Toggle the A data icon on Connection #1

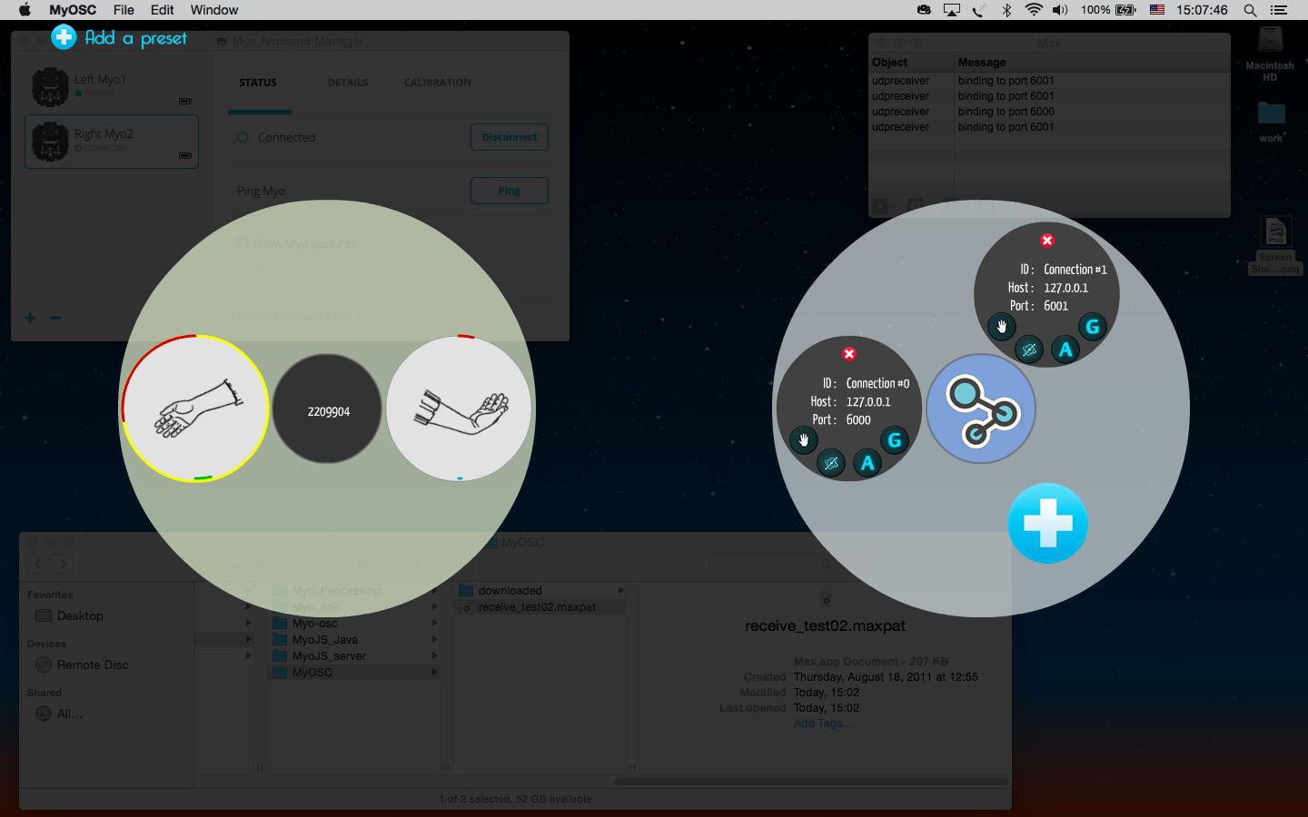[x=1065, y=349]
